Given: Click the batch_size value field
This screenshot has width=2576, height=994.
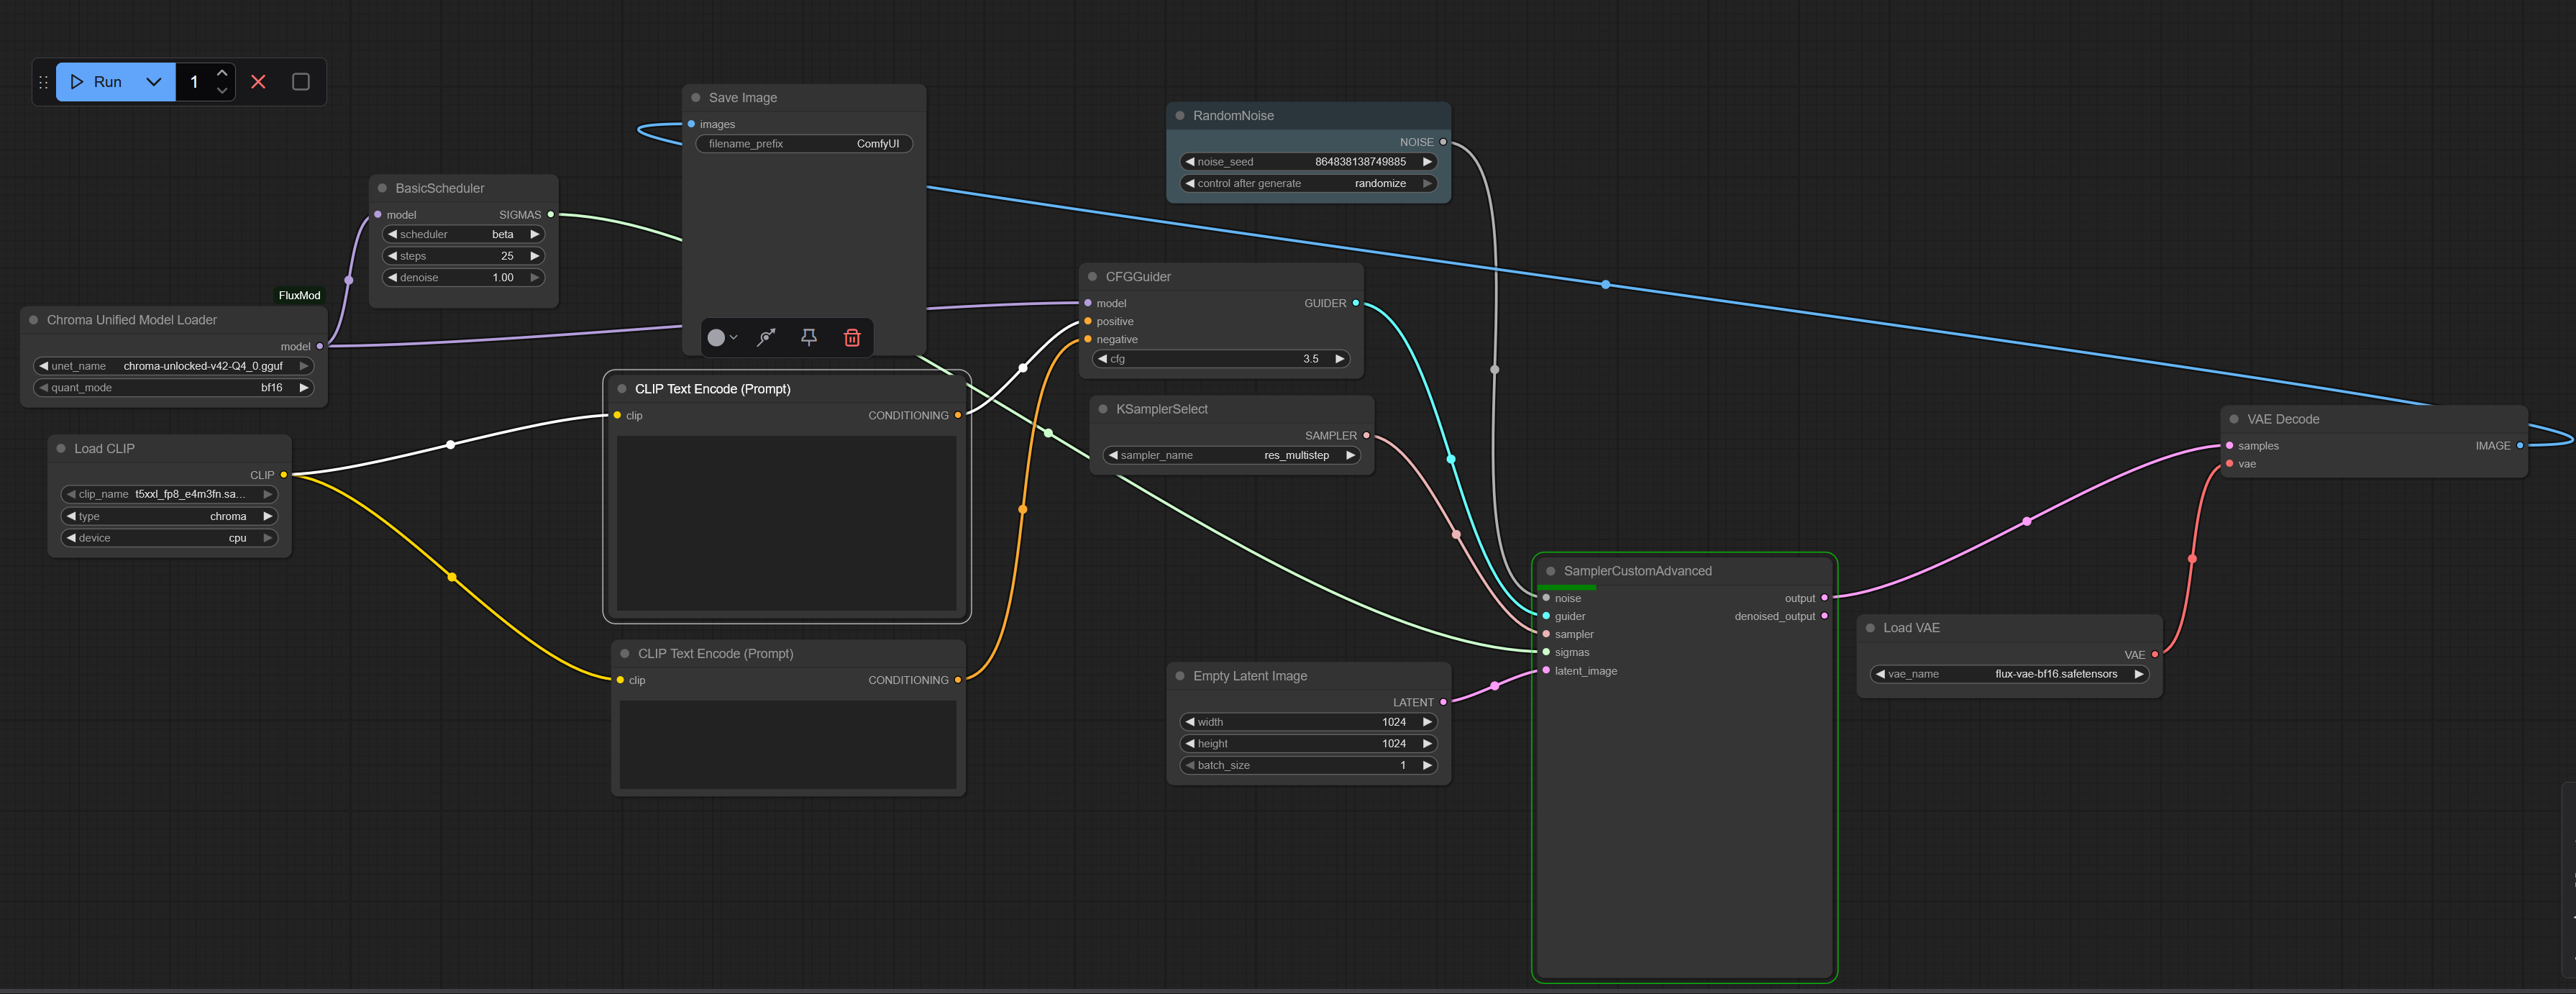Looking at the screenshot, I should point(1308,765).
